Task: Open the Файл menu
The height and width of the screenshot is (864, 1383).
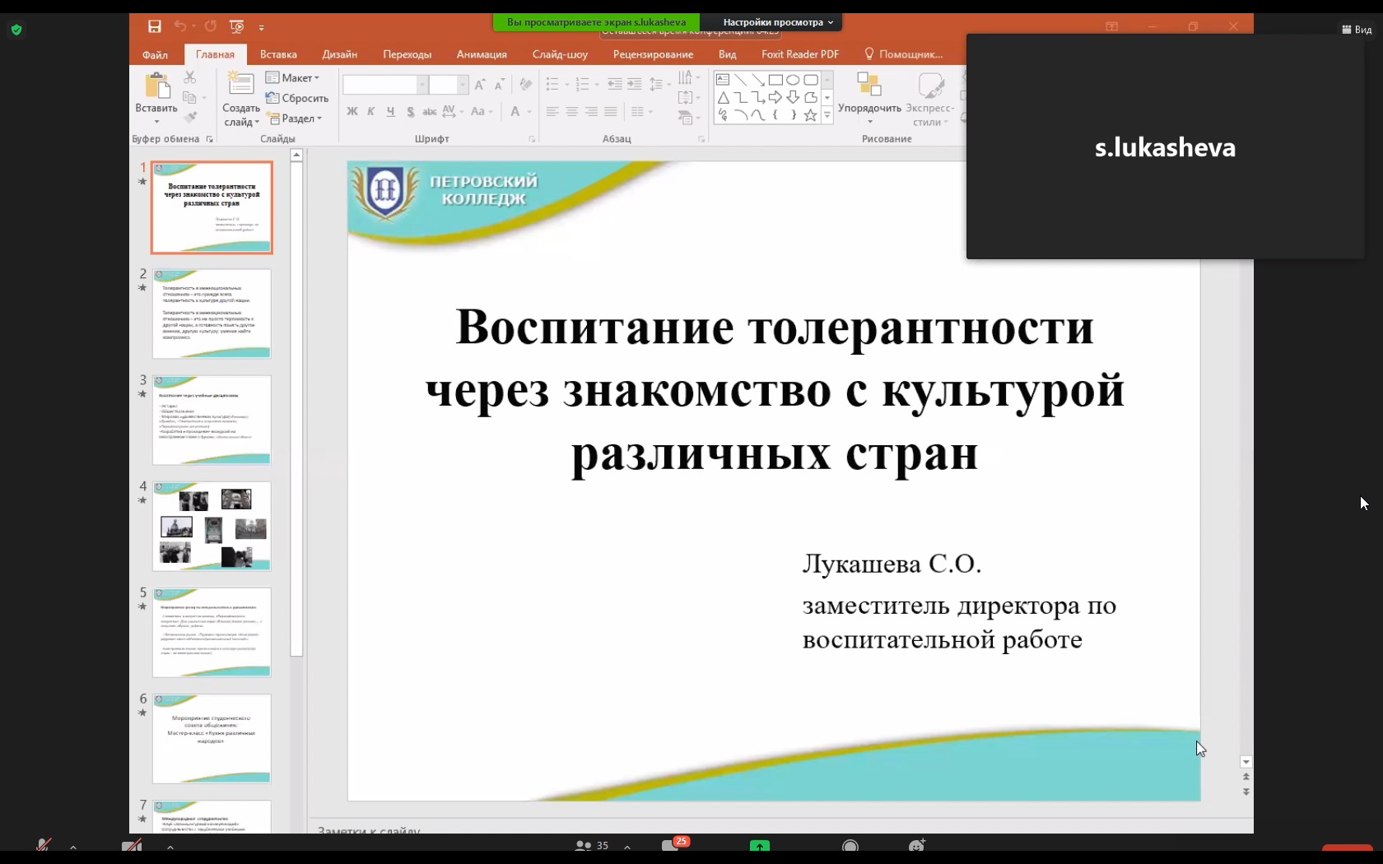Action: (155, 54)
